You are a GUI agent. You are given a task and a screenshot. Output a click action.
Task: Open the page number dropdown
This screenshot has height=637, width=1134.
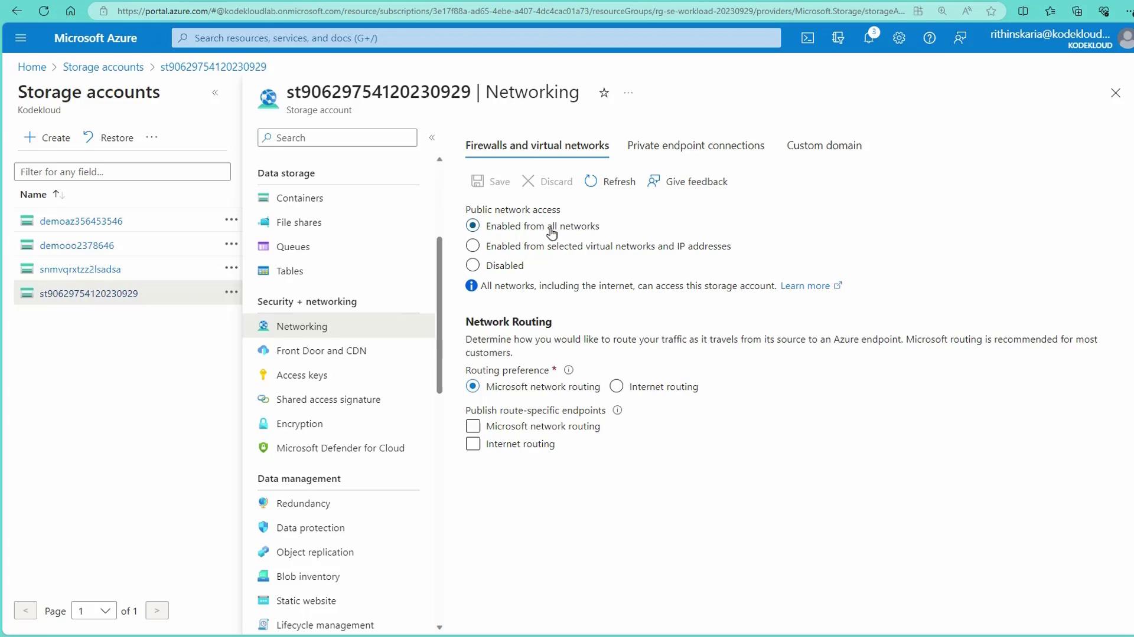94,610
